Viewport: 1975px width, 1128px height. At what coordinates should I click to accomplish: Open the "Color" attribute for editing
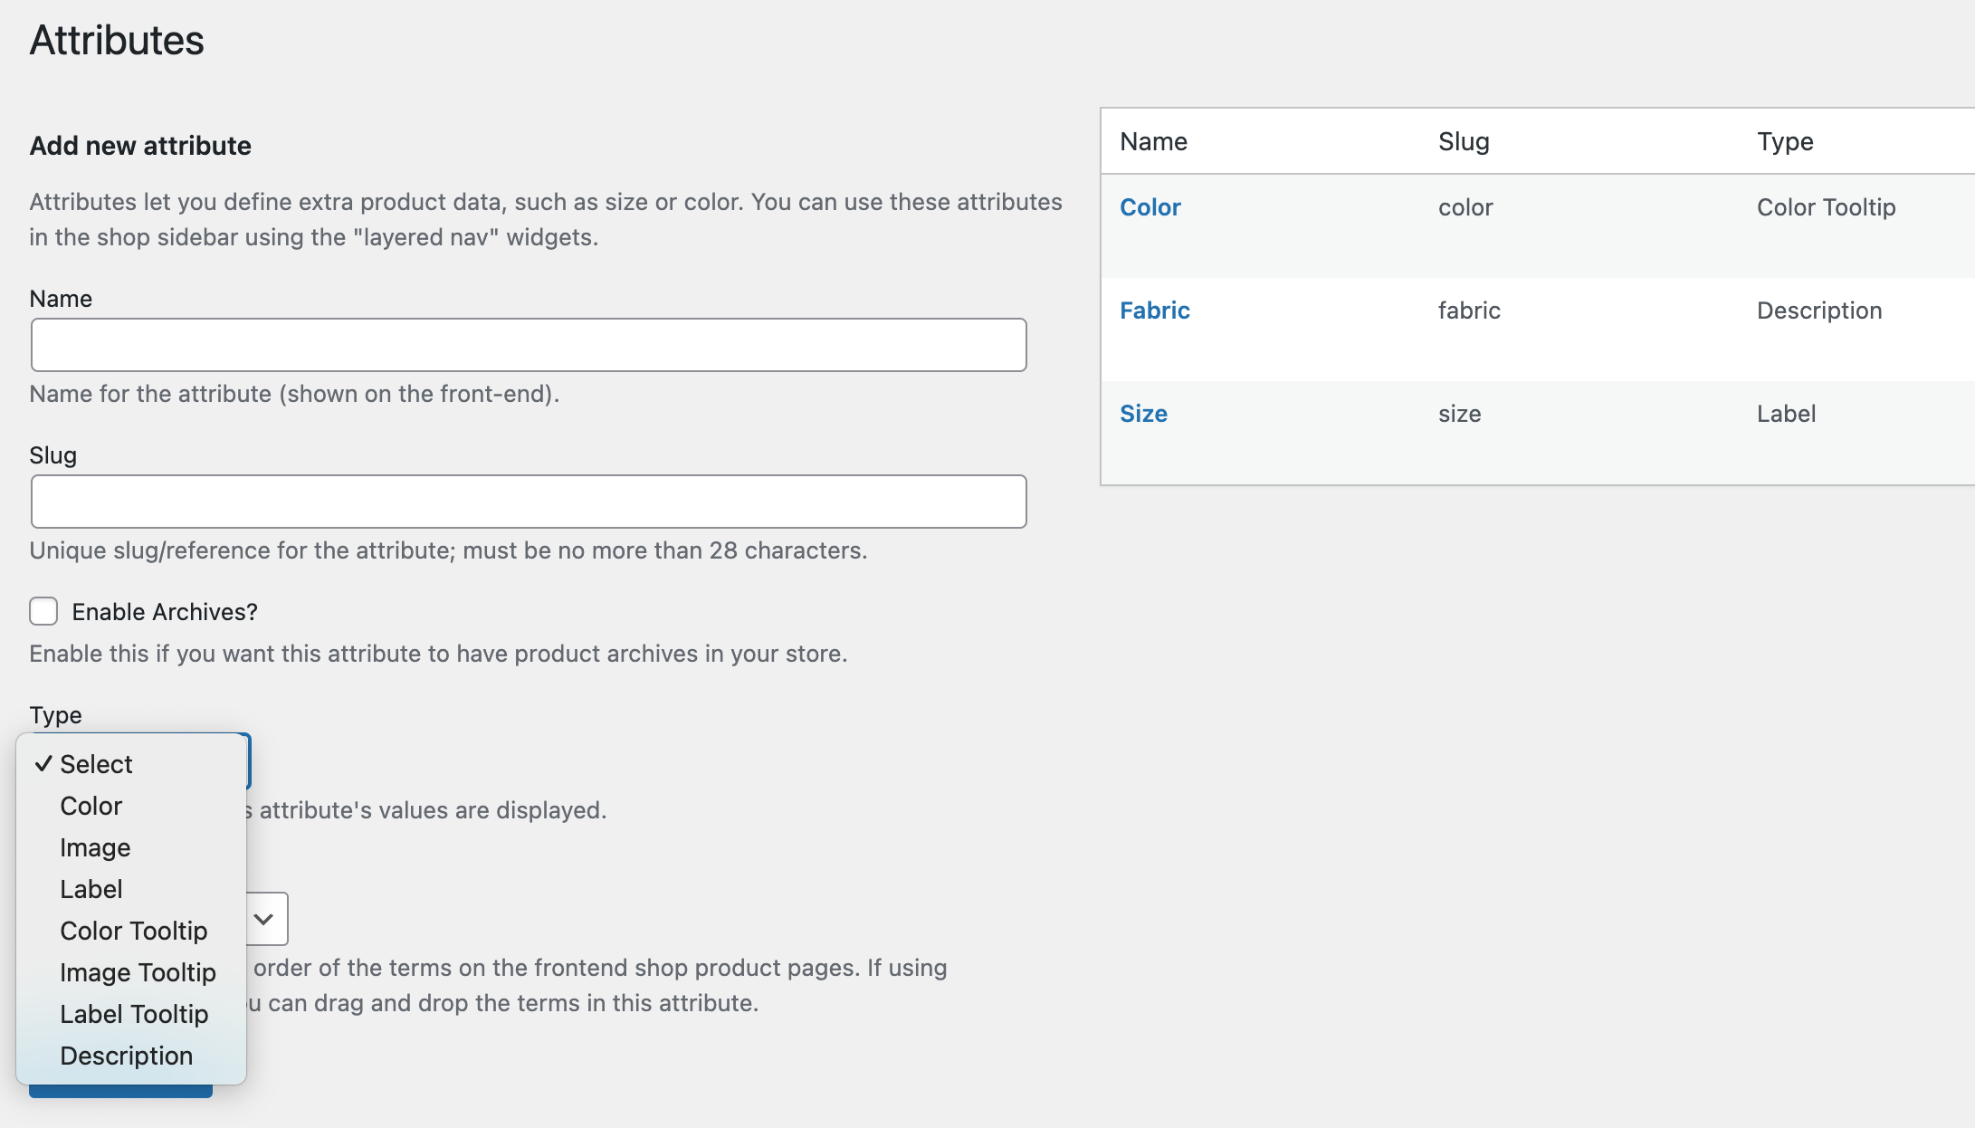[1150, 206]
